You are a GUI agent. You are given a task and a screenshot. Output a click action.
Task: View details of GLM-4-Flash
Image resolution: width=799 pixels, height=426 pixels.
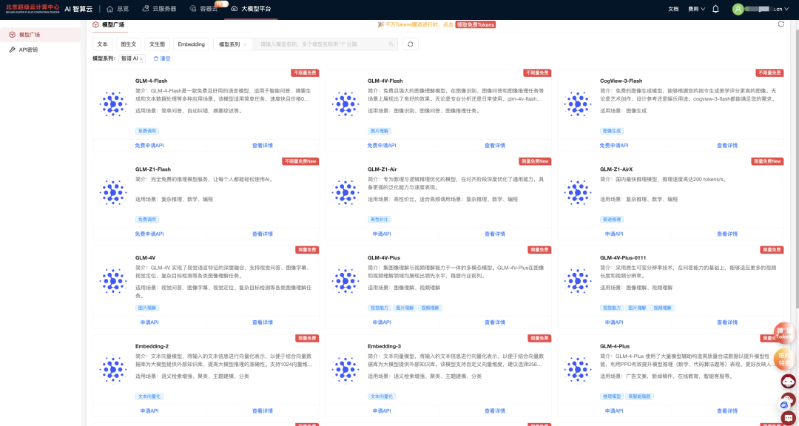(263, 146)
